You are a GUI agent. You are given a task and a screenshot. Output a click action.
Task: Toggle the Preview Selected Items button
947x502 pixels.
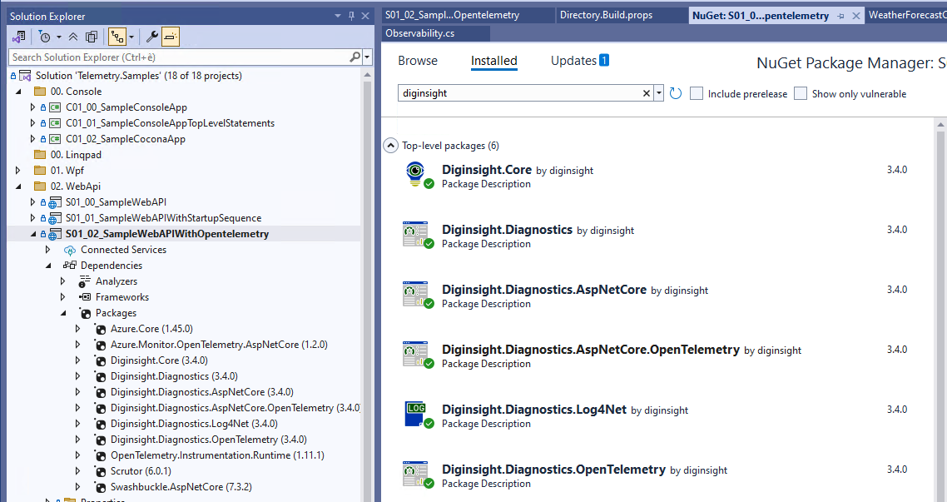pyautogui.click(x=170, y=37)
